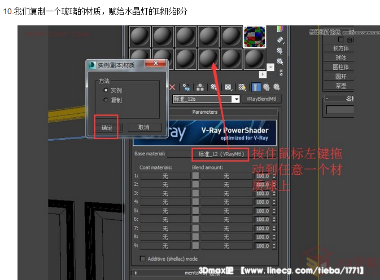
Task: Click the 圆环 primitive button
Action: pos(339,77)
